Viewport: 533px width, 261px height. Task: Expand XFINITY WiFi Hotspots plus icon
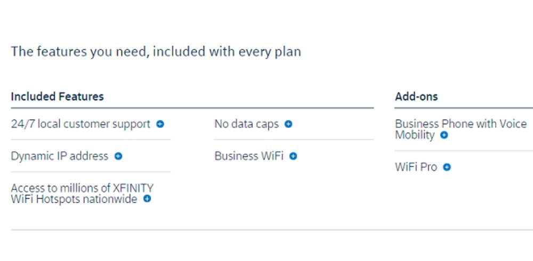click(147, 199)
